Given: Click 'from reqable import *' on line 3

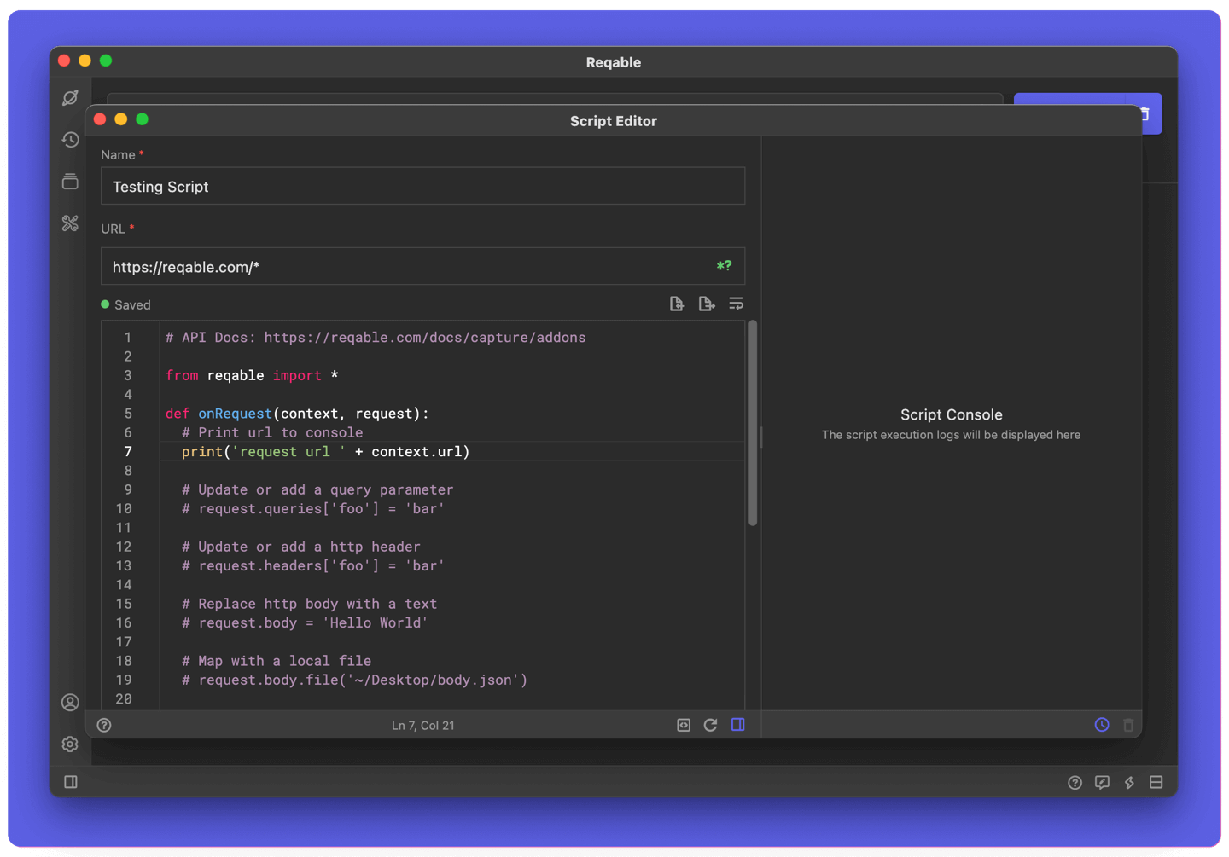Looking at the screenshot, I should 252,376.
